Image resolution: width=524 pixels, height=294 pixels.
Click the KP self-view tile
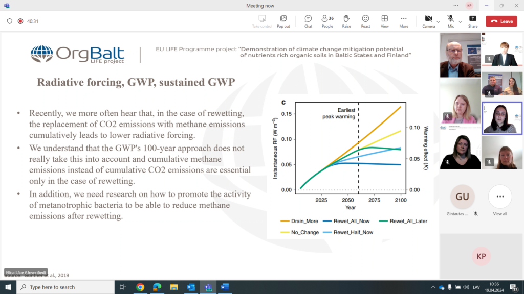coord(481,256)
